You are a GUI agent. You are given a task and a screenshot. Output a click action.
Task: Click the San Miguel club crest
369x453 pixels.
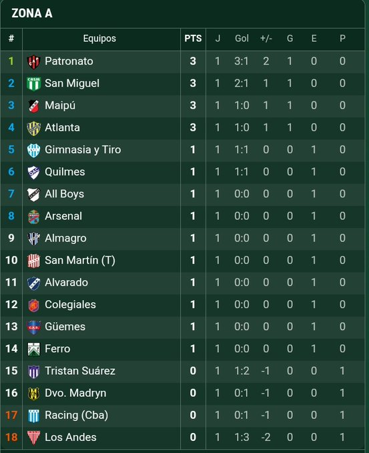(33, 84)
